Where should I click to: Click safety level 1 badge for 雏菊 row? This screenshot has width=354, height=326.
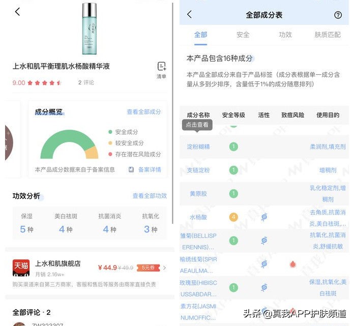click(x=233, y=241)
